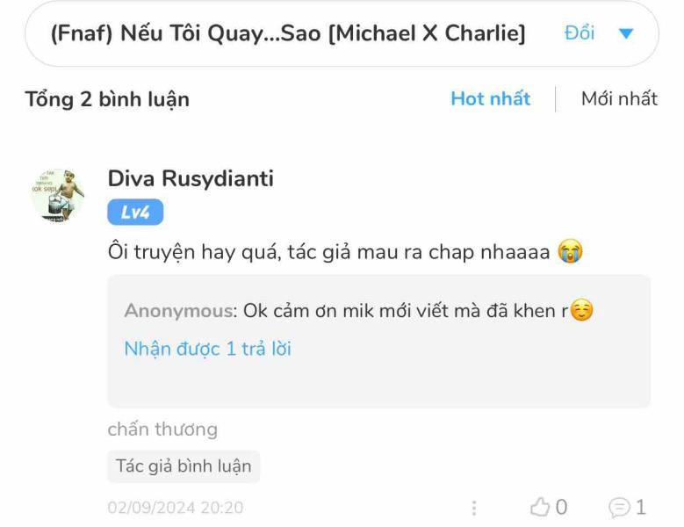684x527 pixels.
Task: Tap the Lv4 level badge
Action: pos(135,212)
